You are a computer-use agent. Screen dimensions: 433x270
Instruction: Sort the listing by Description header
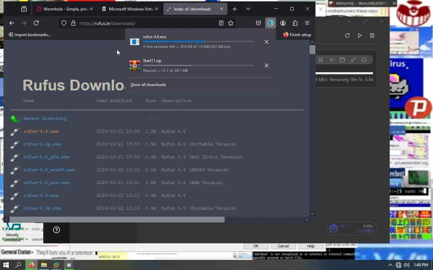click(176, 101)
